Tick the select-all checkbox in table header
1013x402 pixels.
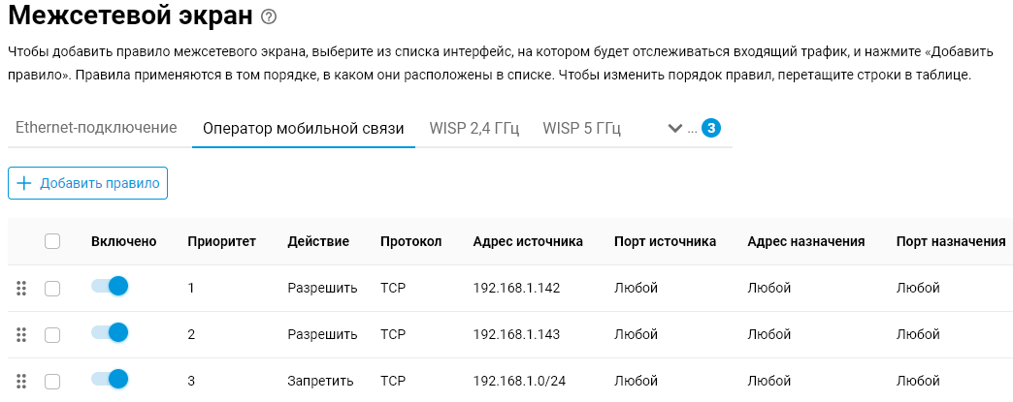pos(52,241)
